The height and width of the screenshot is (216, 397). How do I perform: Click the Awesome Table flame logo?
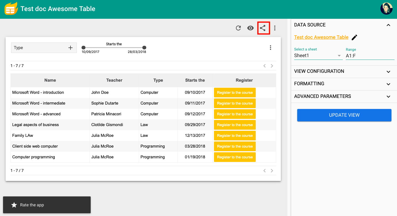11,9
